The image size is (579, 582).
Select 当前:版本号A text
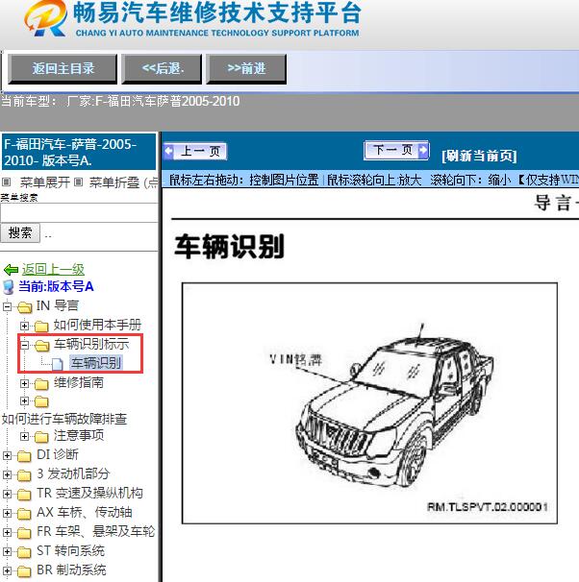[x=56, y=286]
